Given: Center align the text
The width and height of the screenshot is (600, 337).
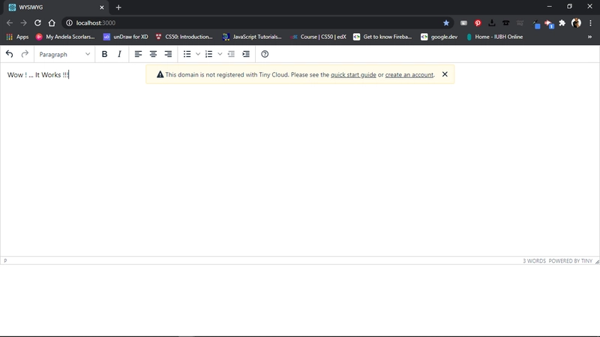Looking at the screenshot, I should point(153,54).
